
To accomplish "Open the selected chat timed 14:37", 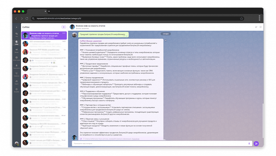I will pos(44,36).
